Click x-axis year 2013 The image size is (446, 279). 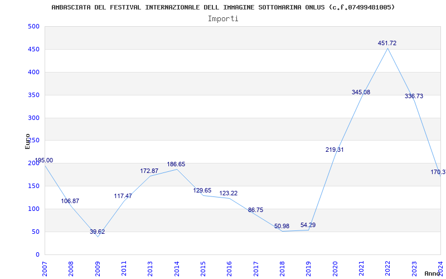[150, 269]
